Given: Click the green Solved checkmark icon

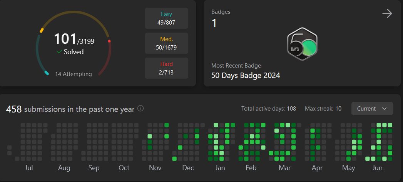Looking at the screenshot, I should (59, 52).
